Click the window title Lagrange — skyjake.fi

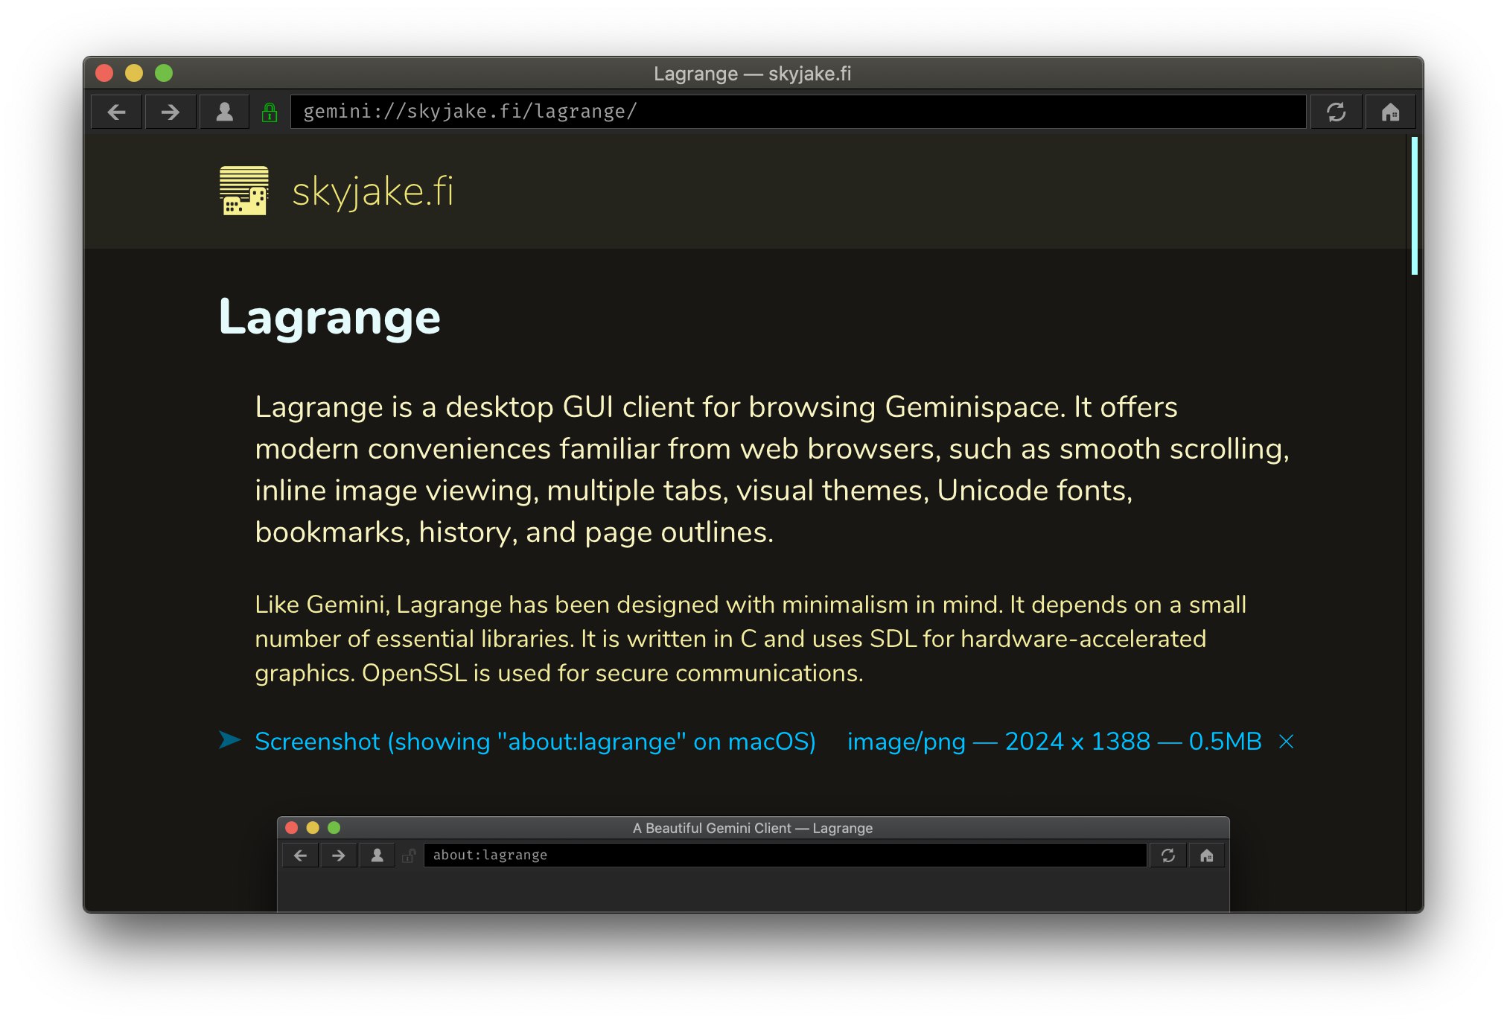pyautogui.click(x=752, y=74)
